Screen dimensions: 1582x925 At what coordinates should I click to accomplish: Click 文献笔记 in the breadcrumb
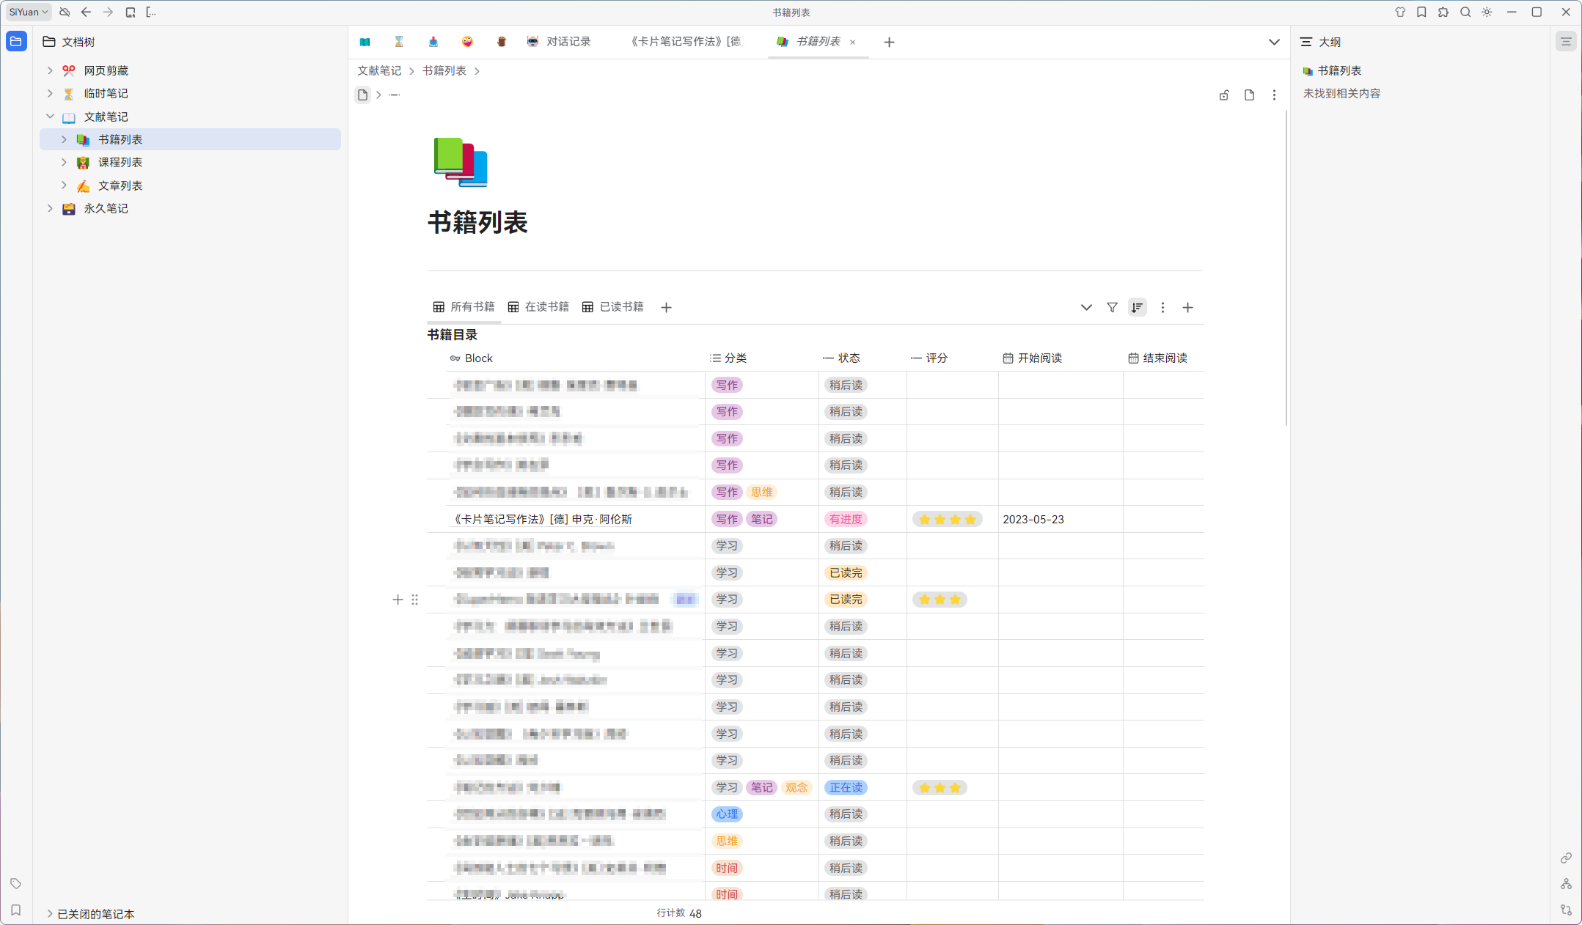[x=379, y=71]
